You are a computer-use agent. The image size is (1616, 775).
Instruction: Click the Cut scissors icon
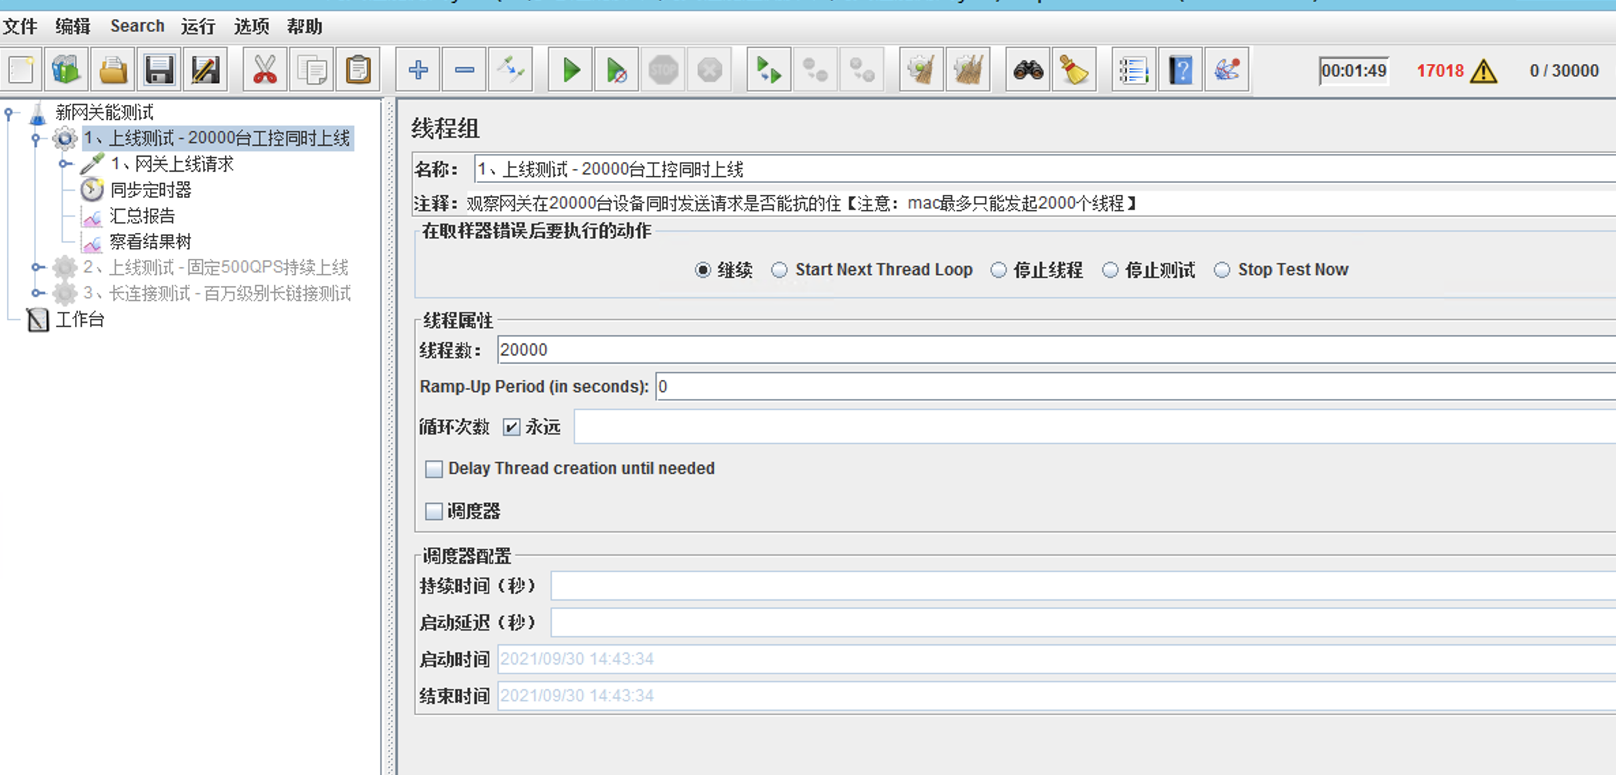click(264, 70)
